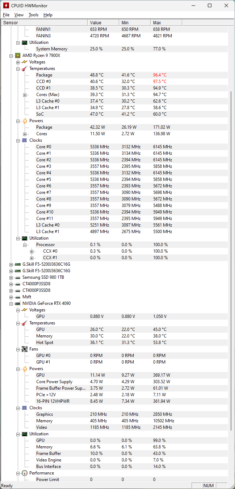Viewport: 235px width, 489px height.
Task: Click the first G.Skill memory module icon
Action: (17, 264)
